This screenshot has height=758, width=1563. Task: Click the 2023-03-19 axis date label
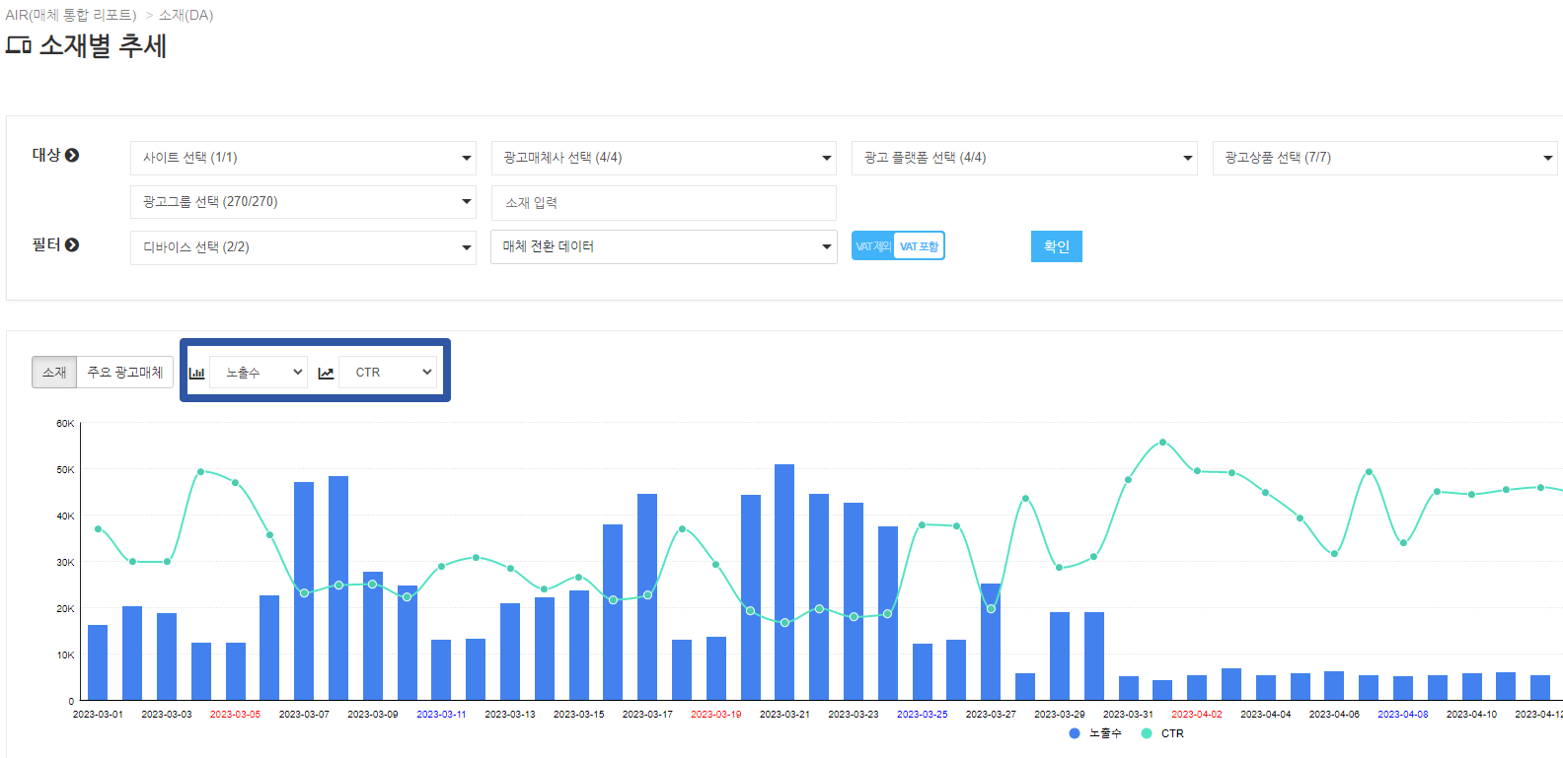pyautogui.click(x=716, y=714)
